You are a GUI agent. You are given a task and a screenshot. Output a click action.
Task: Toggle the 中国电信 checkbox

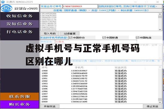[x=137, y=38]
